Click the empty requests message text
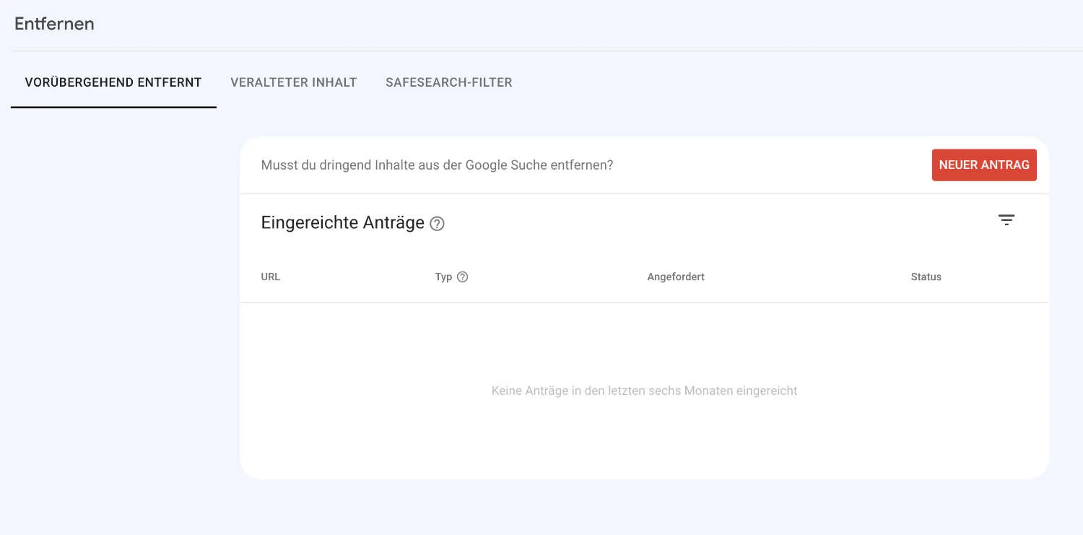 tap(643, 391)
